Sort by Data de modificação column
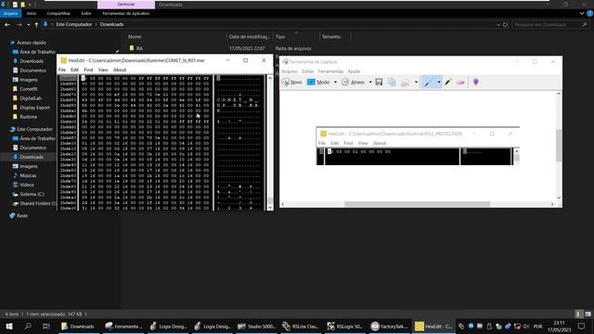This screenshot has width=594, height=334. (x=250, y=37)
